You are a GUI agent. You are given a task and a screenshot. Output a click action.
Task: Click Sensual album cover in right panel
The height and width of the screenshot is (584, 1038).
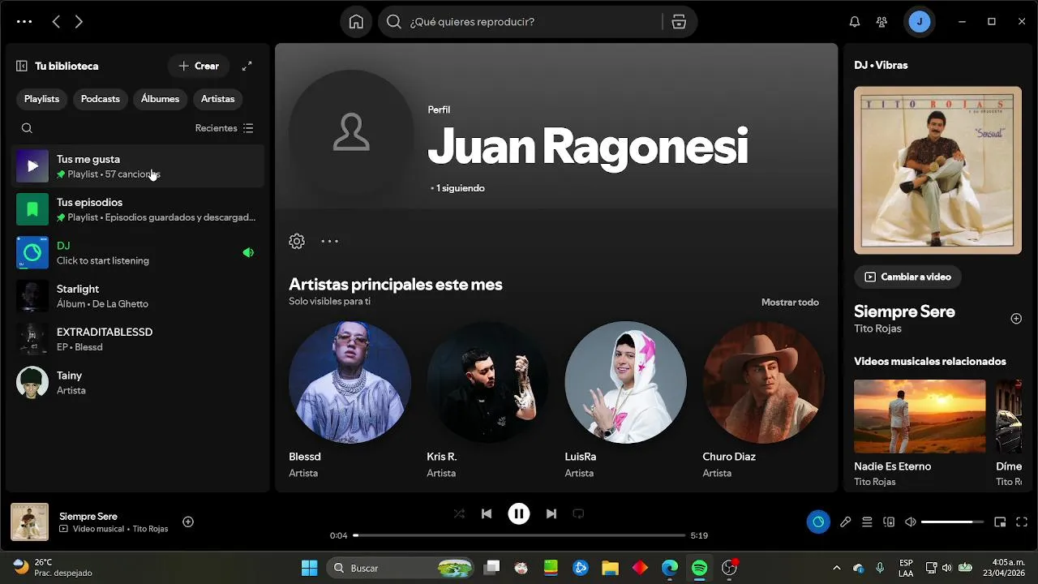click(937, 170)
